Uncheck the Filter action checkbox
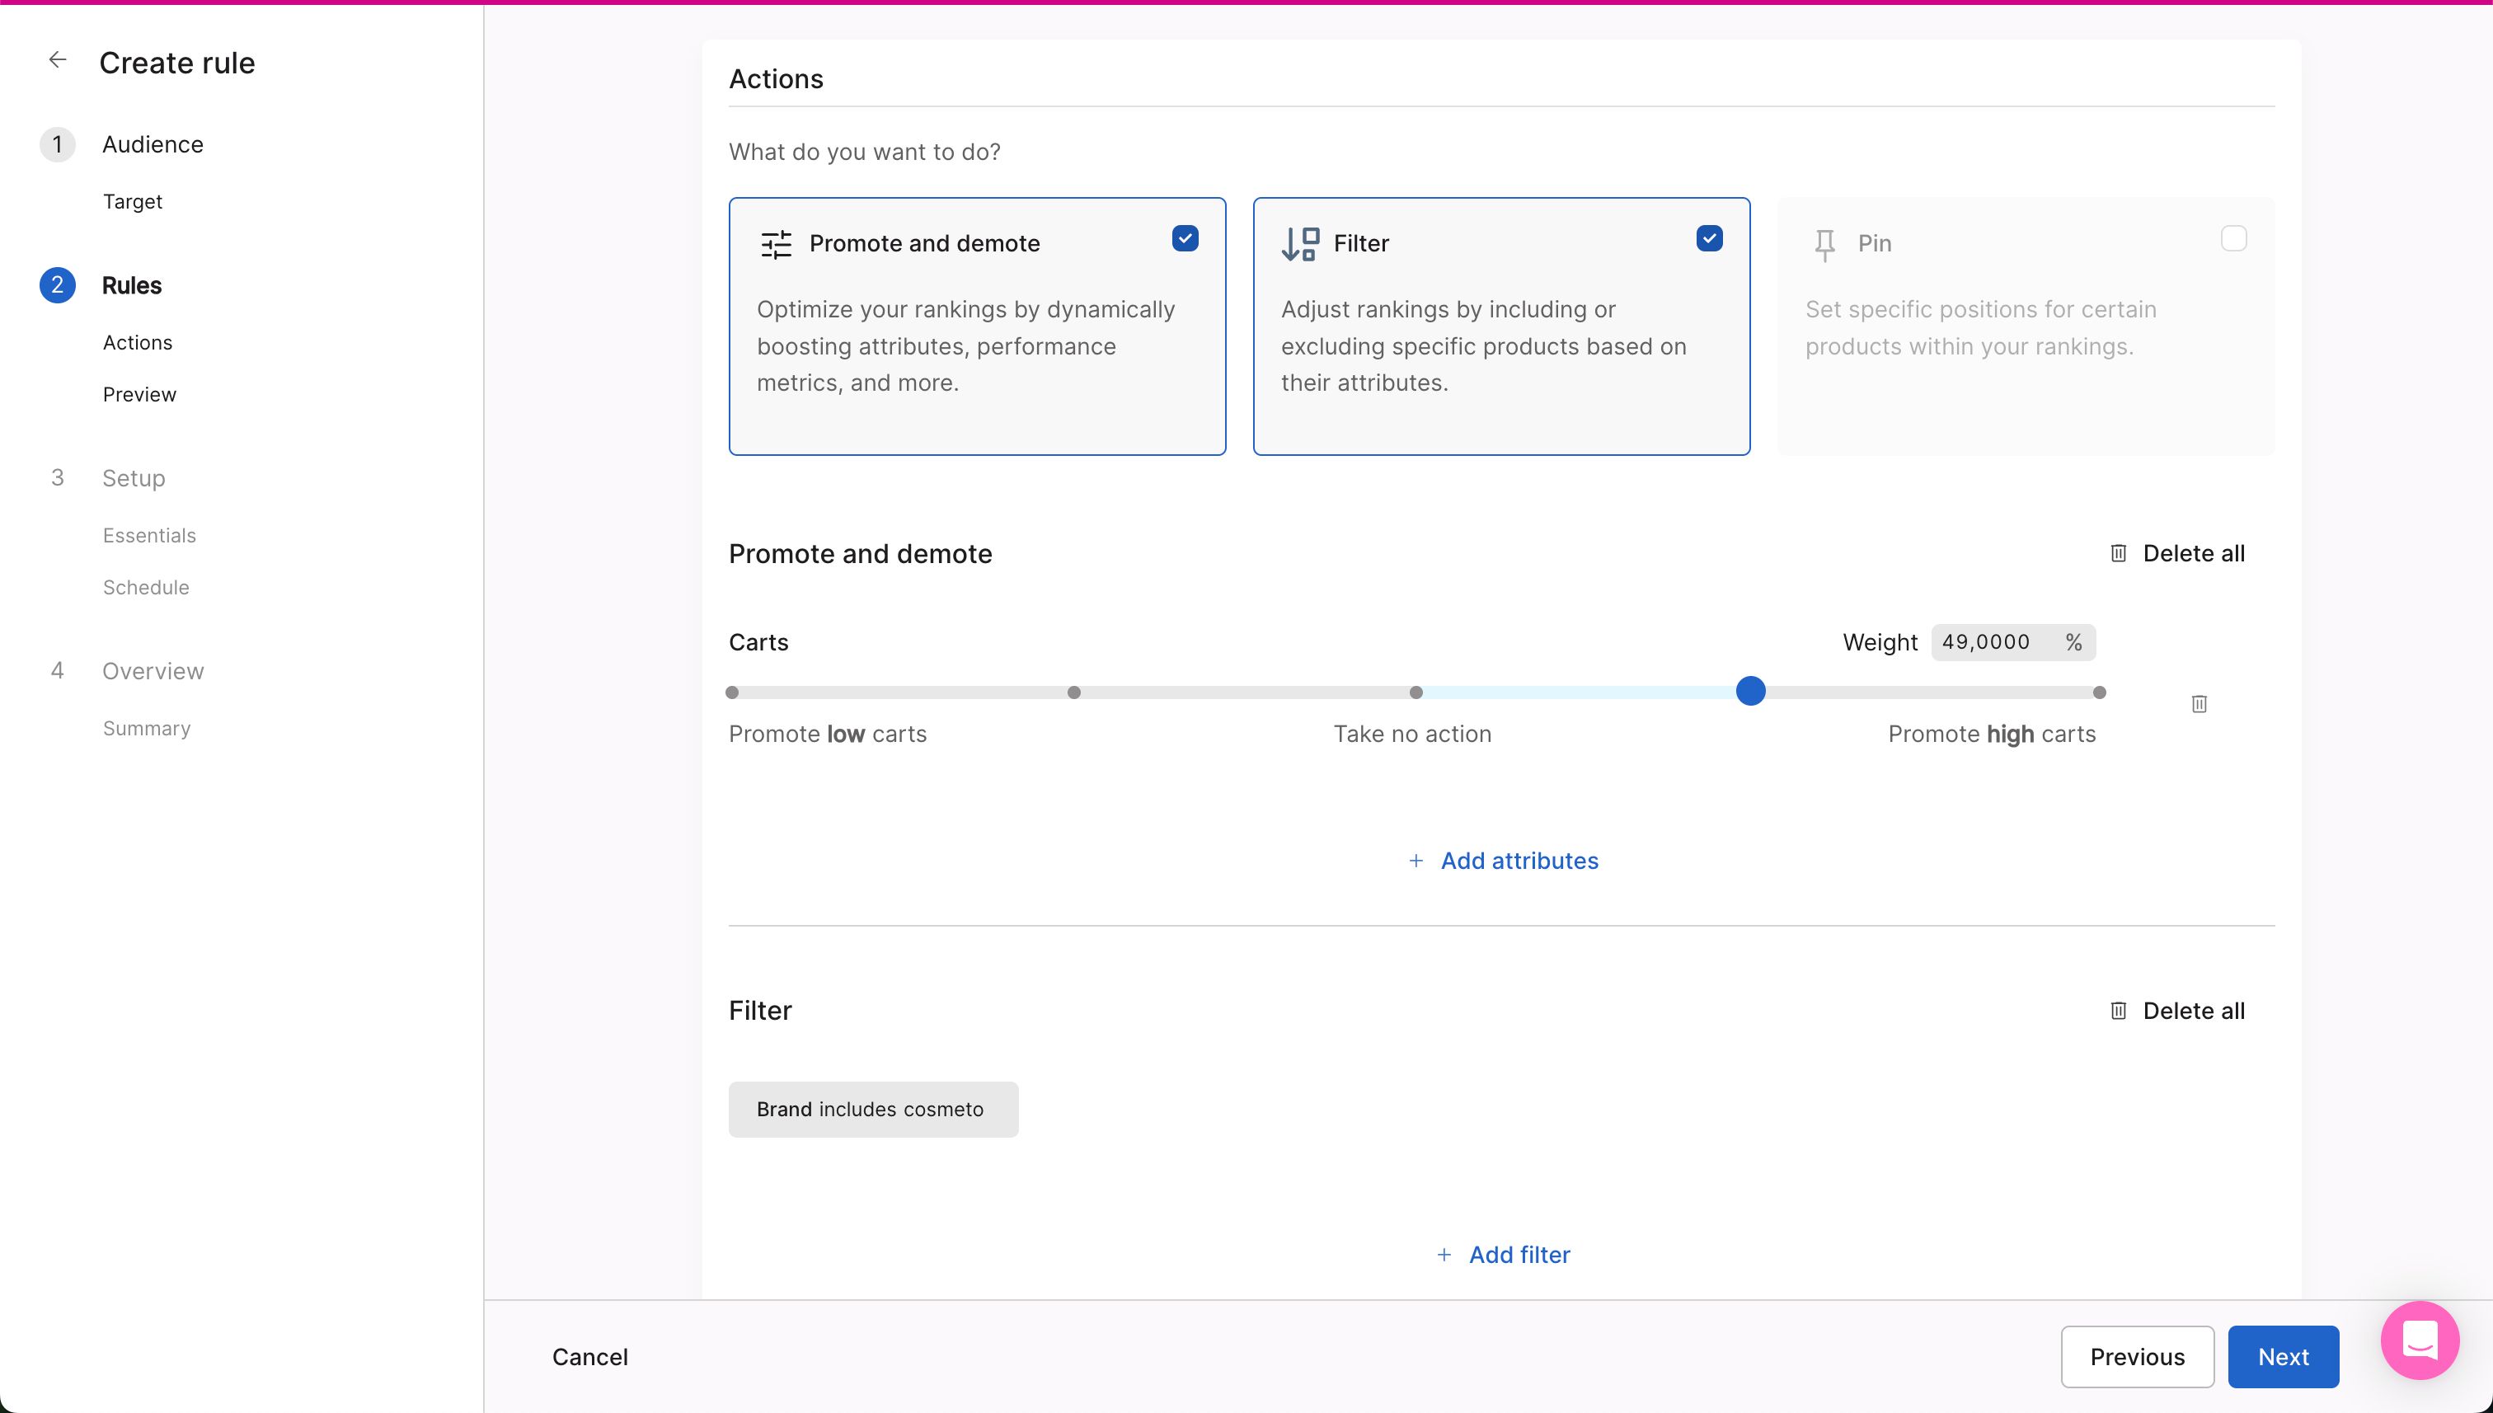Screen dimensions: 2493x1413 point(1710,237)
